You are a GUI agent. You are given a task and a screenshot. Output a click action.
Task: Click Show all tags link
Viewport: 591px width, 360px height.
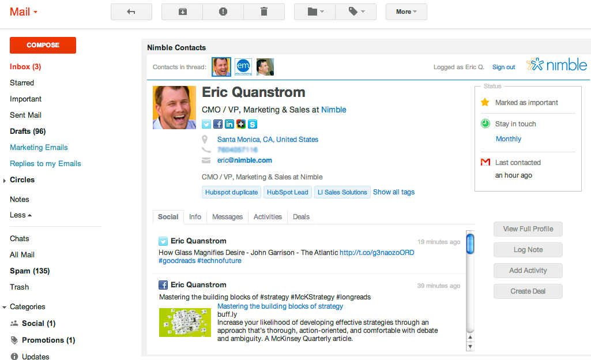click(394, 192)
